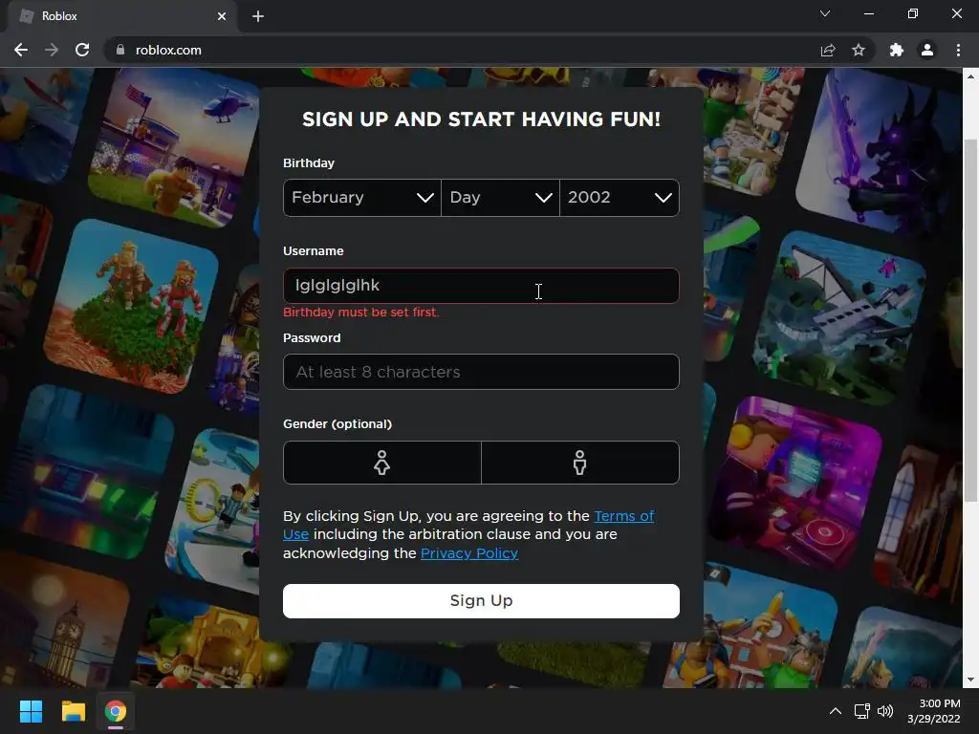Viewport: 979px width, 734px height.
Task: Open Chrome's three-dot menu
Action: [958, 50]
